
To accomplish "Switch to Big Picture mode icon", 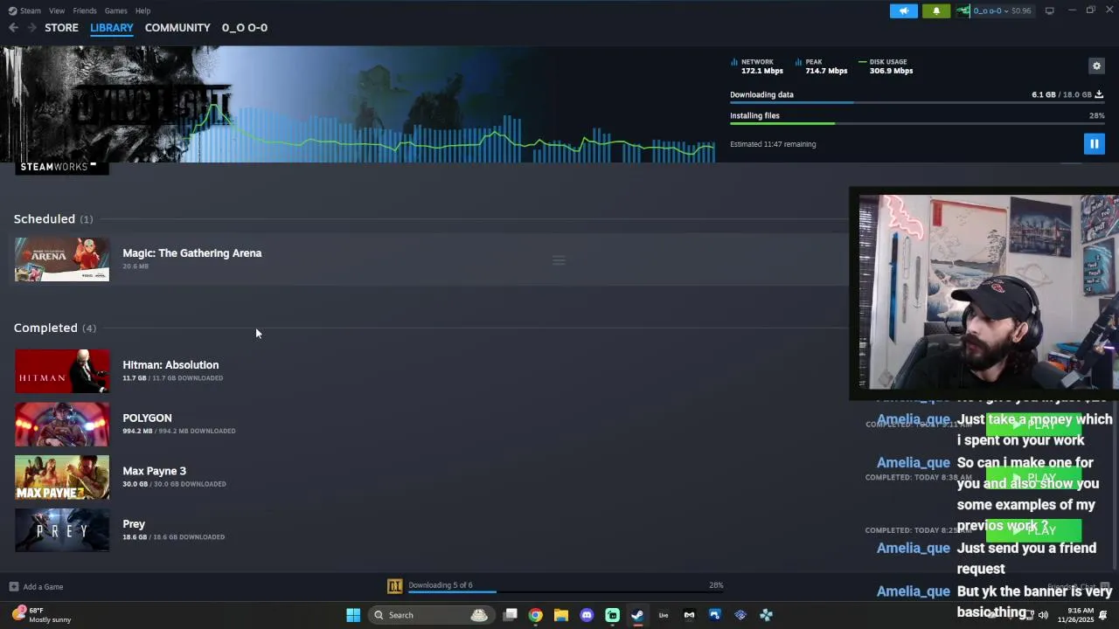I will click(1049, 10).
